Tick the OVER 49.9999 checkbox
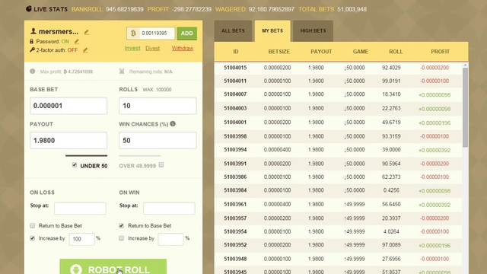 coord(161,165)
